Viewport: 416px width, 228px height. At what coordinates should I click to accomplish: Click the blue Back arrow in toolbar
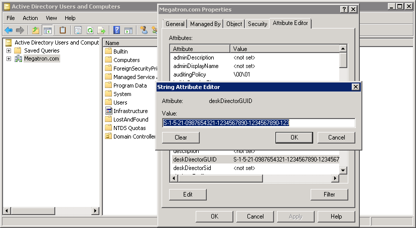coord(9,30)
